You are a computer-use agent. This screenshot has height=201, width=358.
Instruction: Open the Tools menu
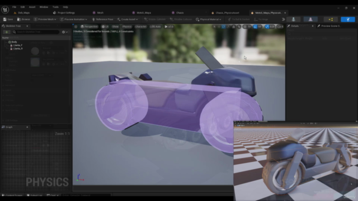(55, 7)
